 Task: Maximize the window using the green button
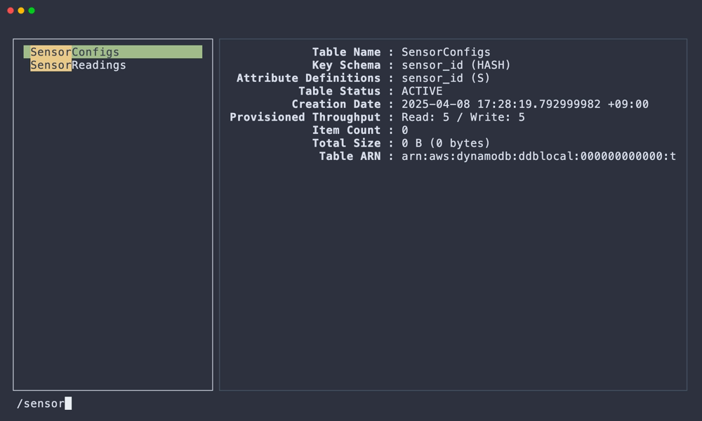(x=32, y=11)
